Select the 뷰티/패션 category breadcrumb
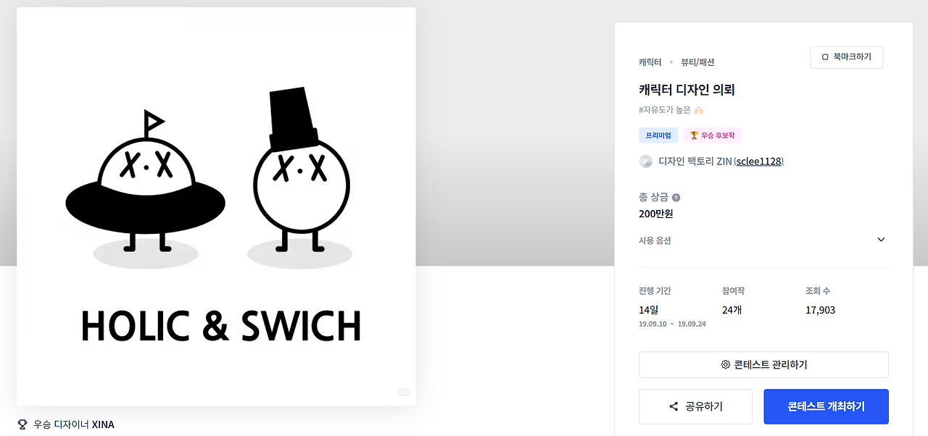 point(697,62)
